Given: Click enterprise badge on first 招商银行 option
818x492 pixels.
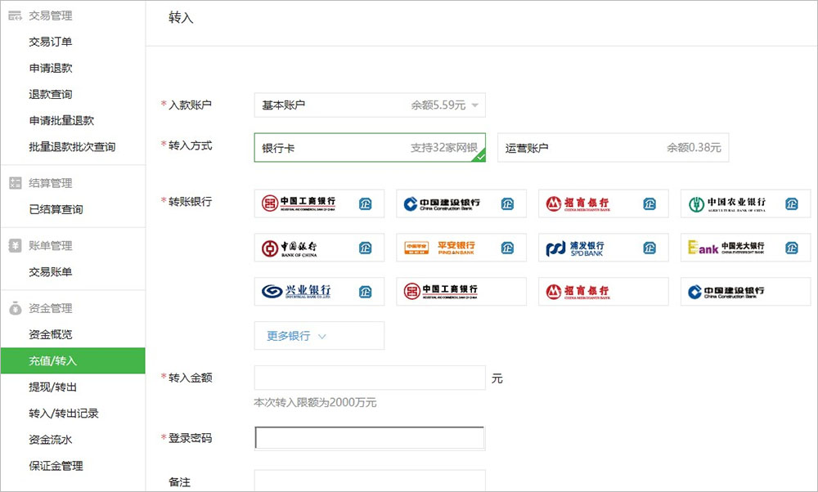Looking at the screenshot, I should 649,204.
